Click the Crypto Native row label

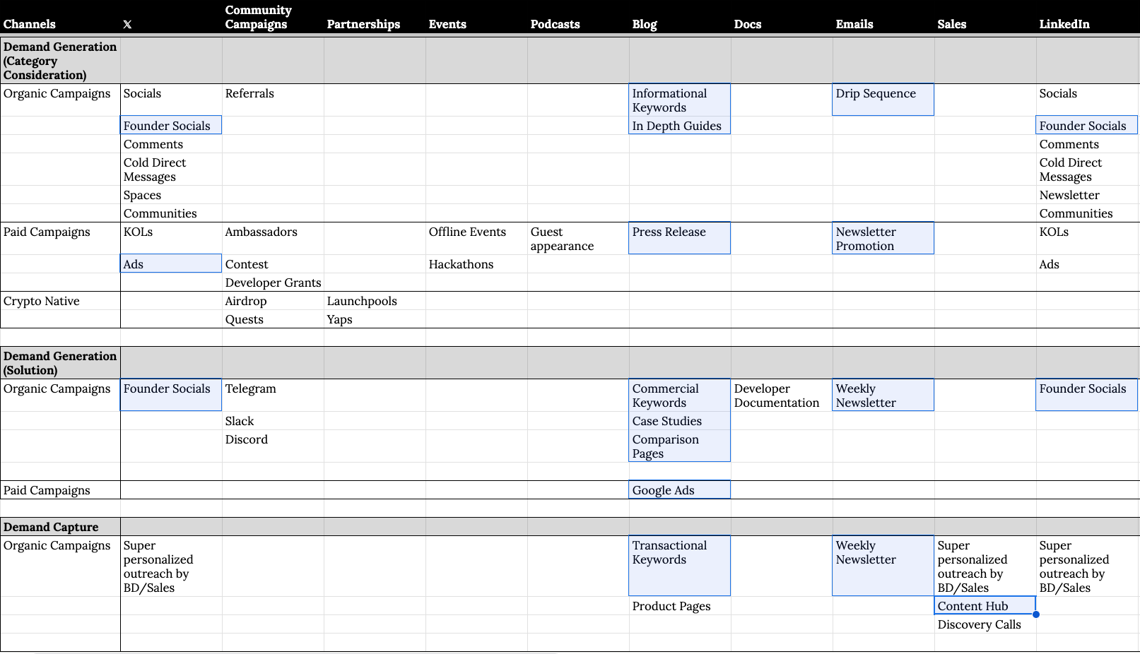[x=60, y=301]
